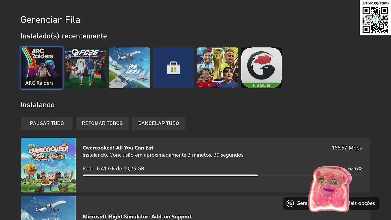The height and width of the screenshot is (220, 391).
Task: Click the Overcooked download progress bar
Action: [x=222, y=175]
